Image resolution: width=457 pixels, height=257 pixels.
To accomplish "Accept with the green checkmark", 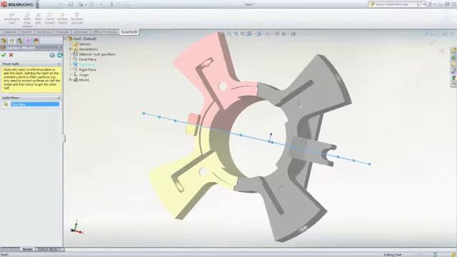I will (4, 55).
